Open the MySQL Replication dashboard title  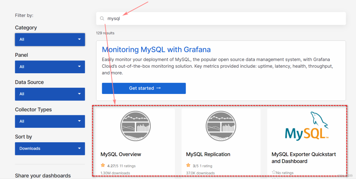[x=208, y=154]
